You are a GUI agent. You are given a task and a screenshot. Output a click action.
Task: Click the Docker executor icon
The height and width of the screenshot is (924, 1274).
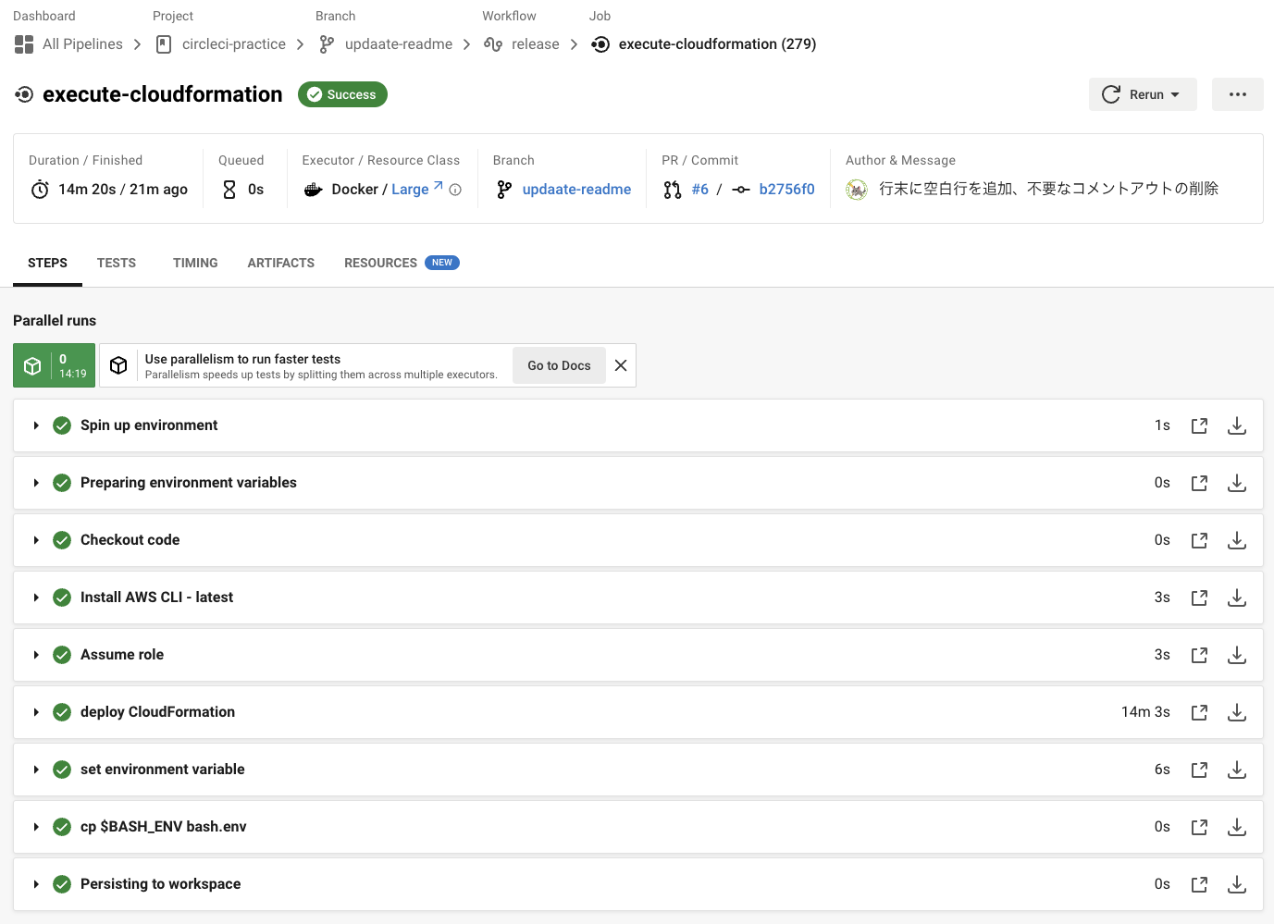314,189
